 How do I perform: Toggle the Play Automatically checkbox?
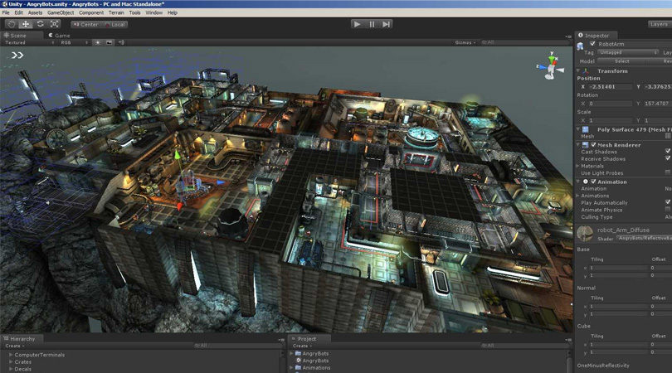(668, 201)
